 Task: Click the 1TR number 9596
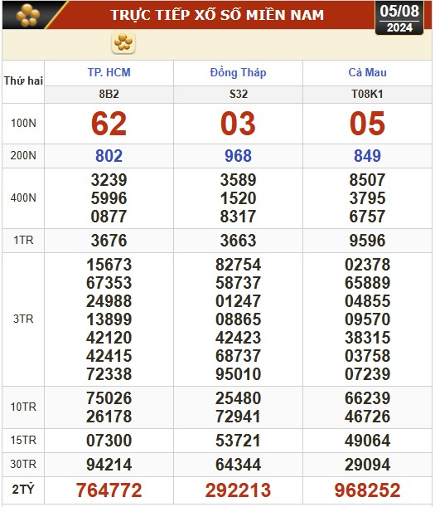[368, 241]
